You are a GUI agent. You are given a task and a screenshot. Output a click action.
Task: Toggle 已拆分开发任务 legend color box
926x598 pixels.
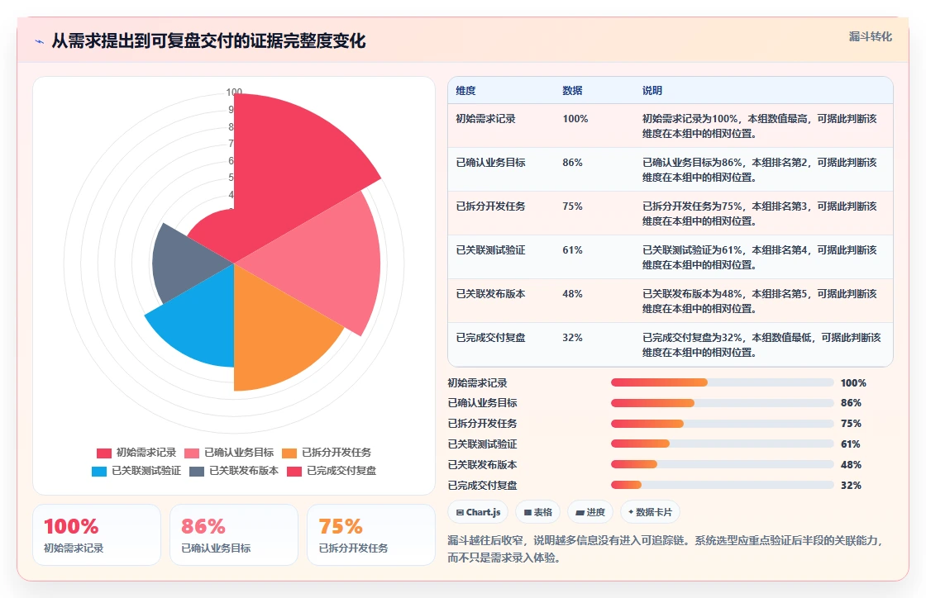289,453
